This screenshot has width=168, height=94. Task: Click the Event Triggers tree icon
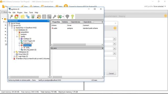22,41
